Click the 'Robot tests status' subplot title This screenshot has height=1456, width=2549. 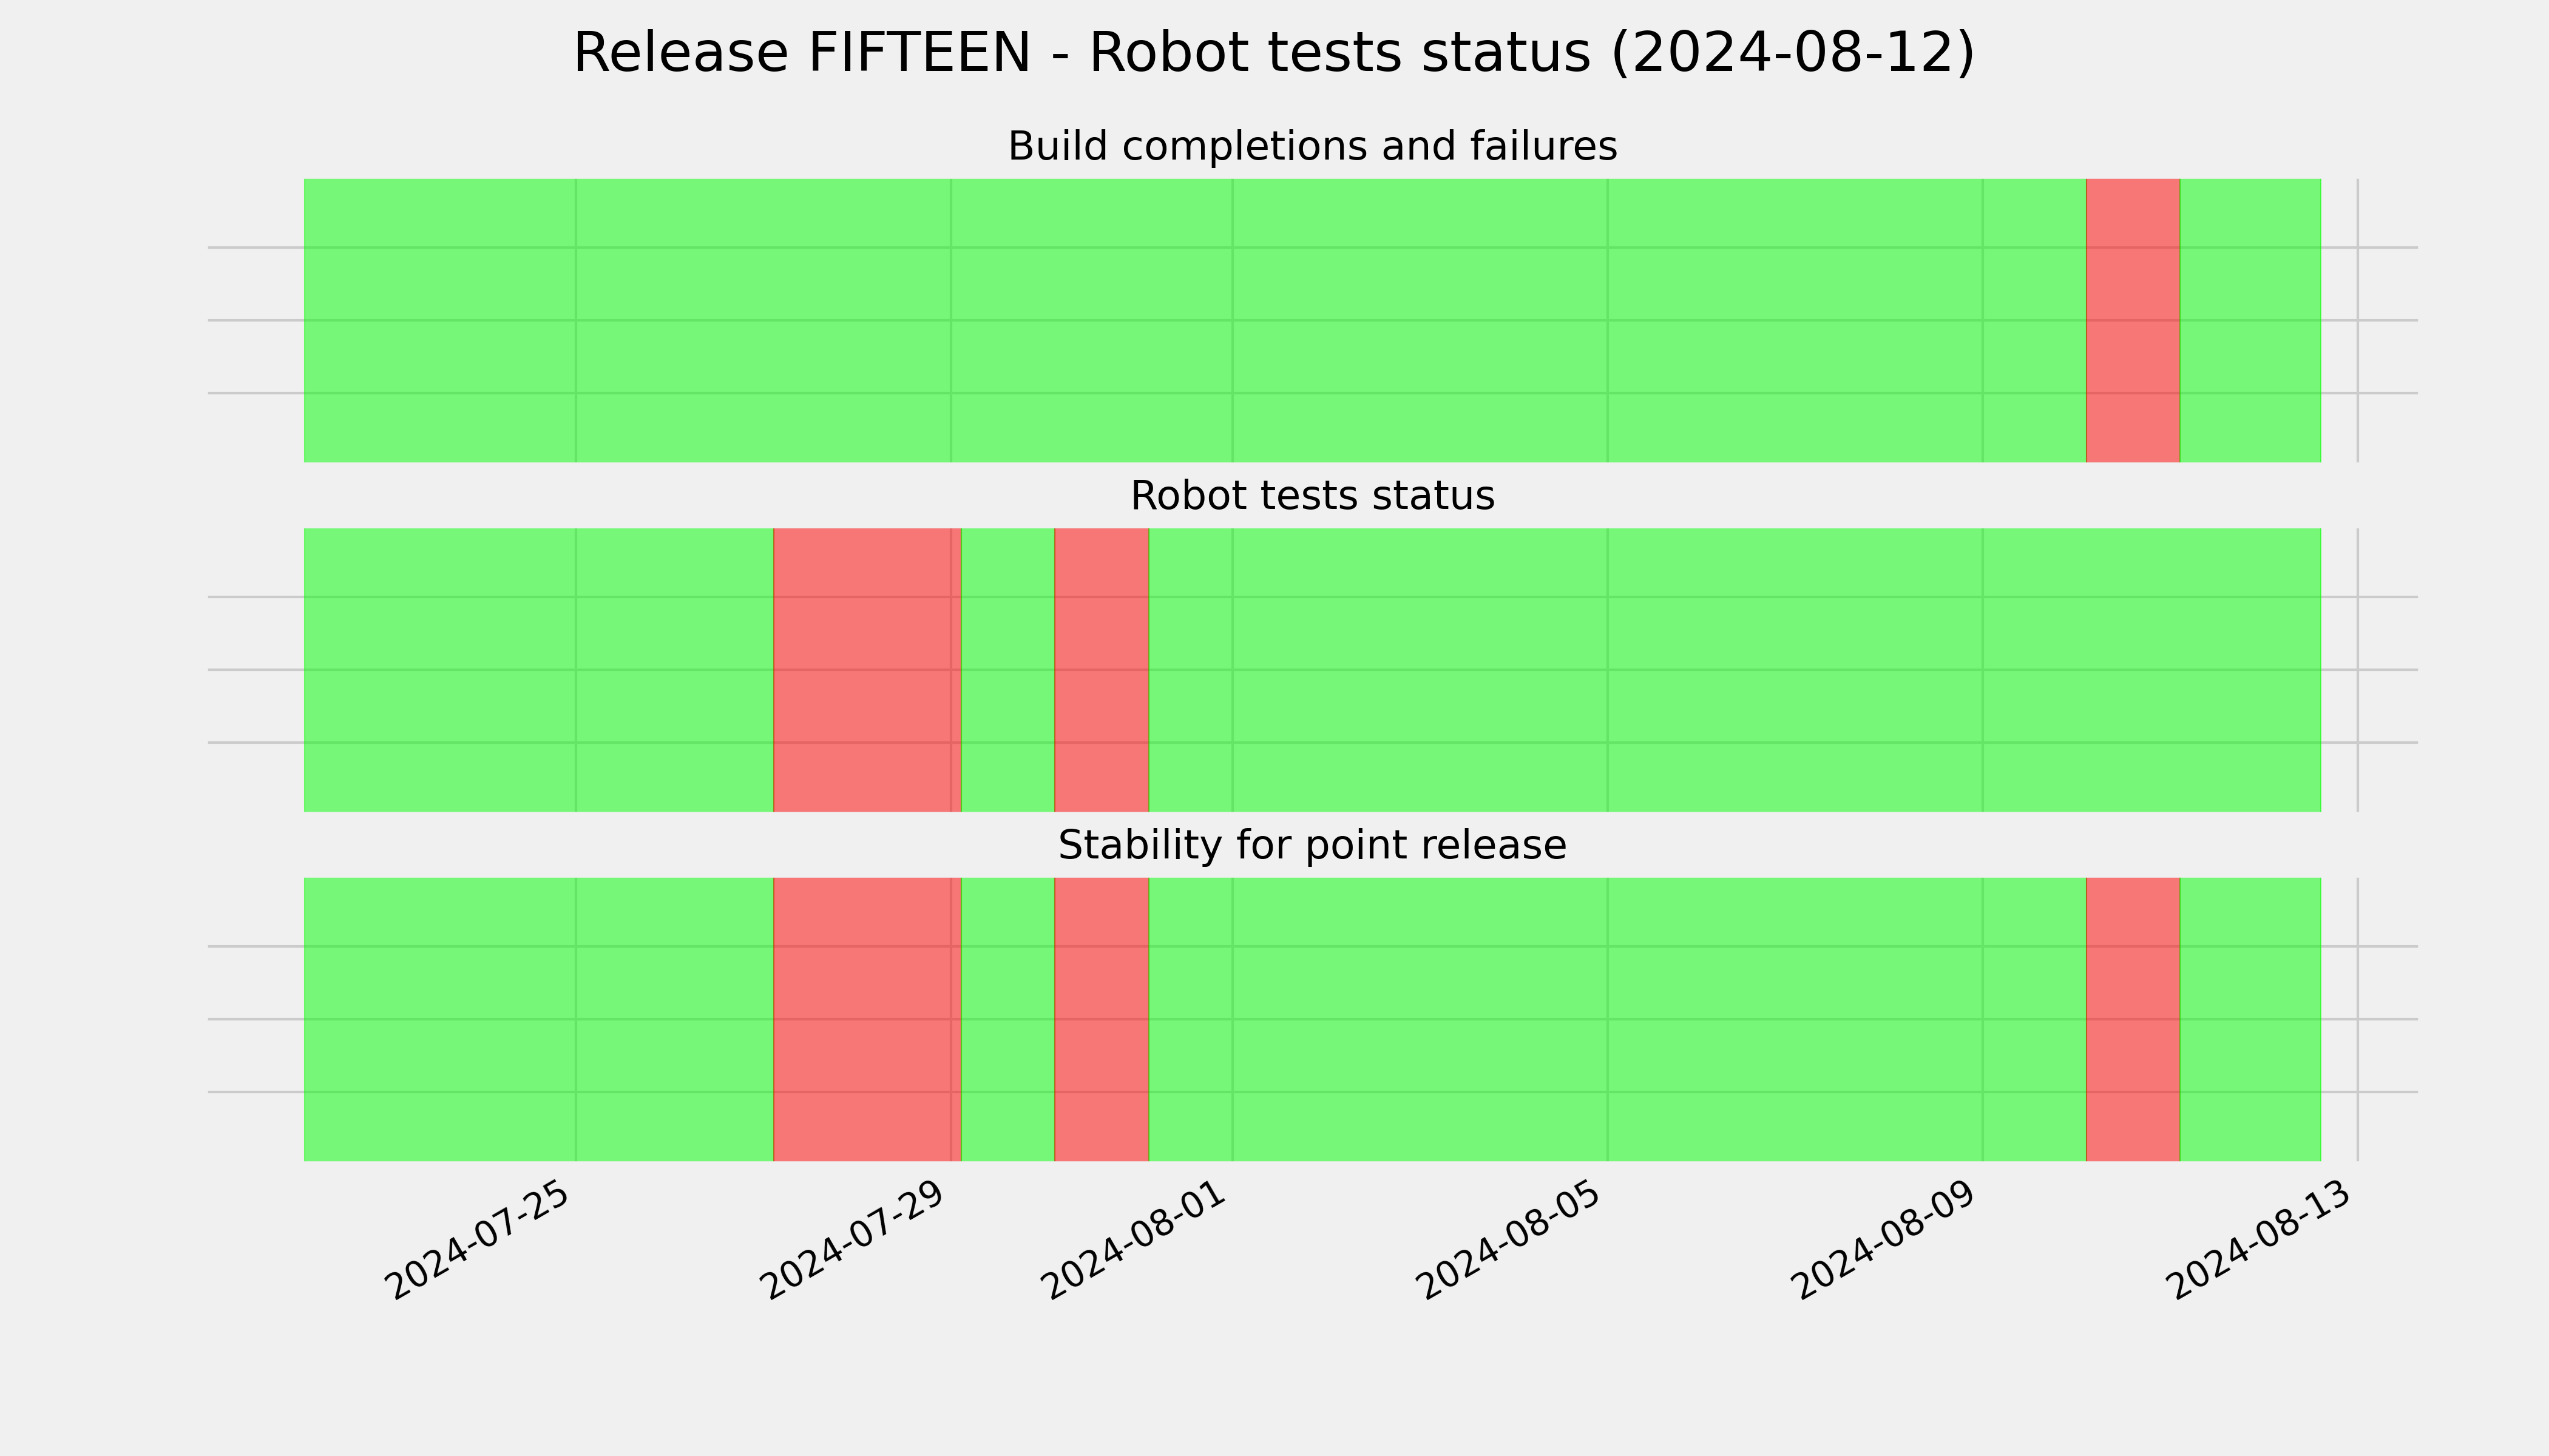point(1312,496)
